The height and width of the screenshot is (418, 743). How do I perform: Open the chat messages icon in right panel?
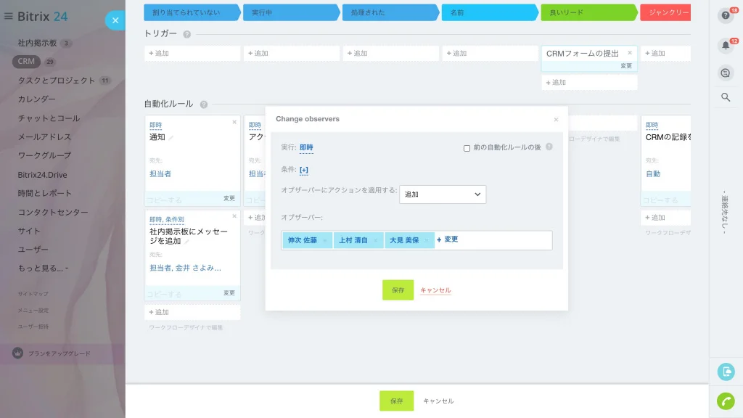[x=726, y=73]
